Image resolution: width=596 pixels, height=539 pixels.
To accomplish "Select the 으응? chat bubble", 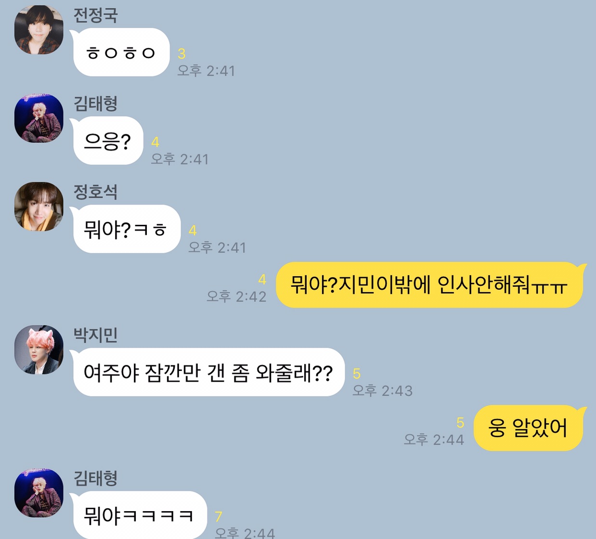I will point(107,141).
